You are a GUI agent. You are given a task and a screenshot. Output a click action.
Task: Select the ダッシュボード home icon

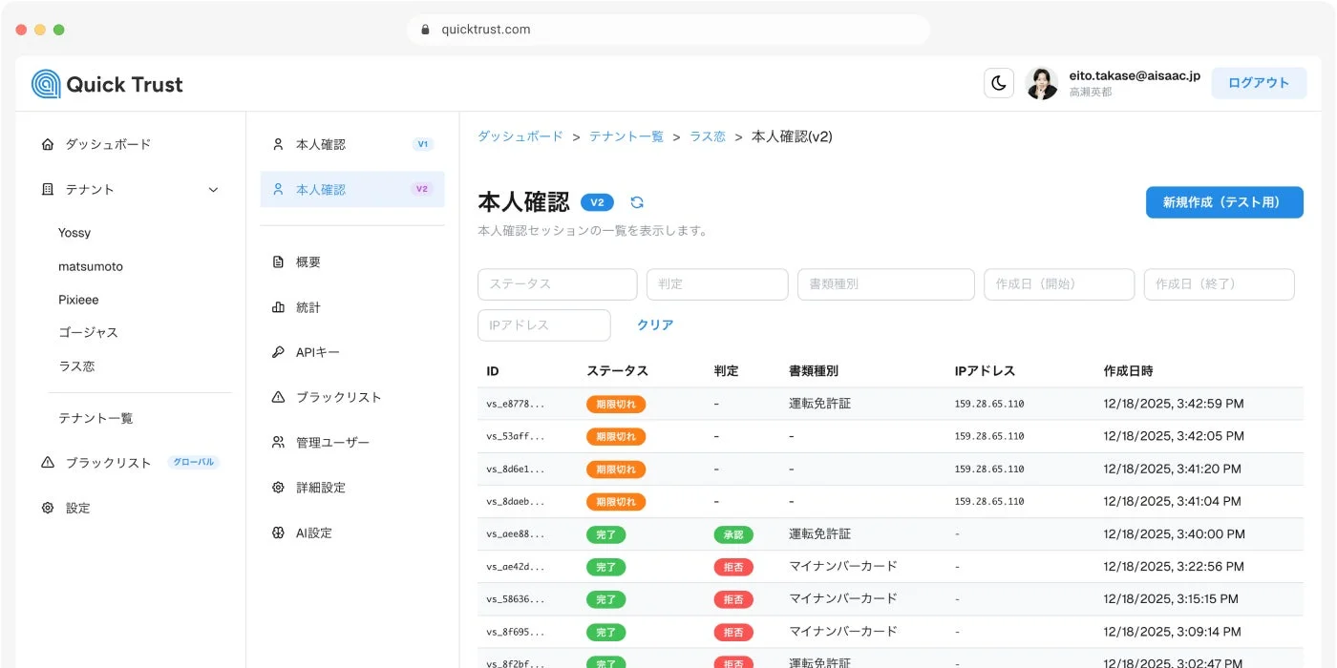click(x=47, y=143)
